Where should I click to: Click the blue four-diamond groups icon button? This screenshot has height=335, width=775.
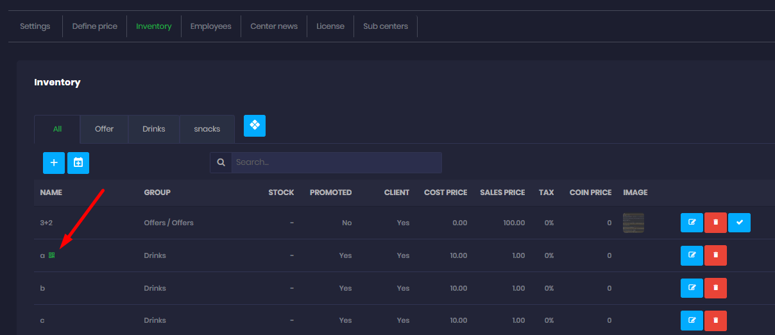[x=255, y=126]
